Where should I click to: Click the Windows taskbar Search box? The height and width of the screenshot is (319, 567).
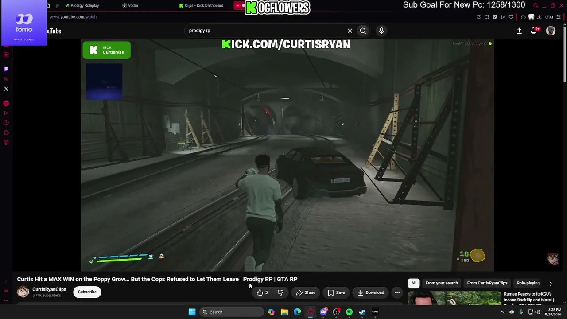232,312
